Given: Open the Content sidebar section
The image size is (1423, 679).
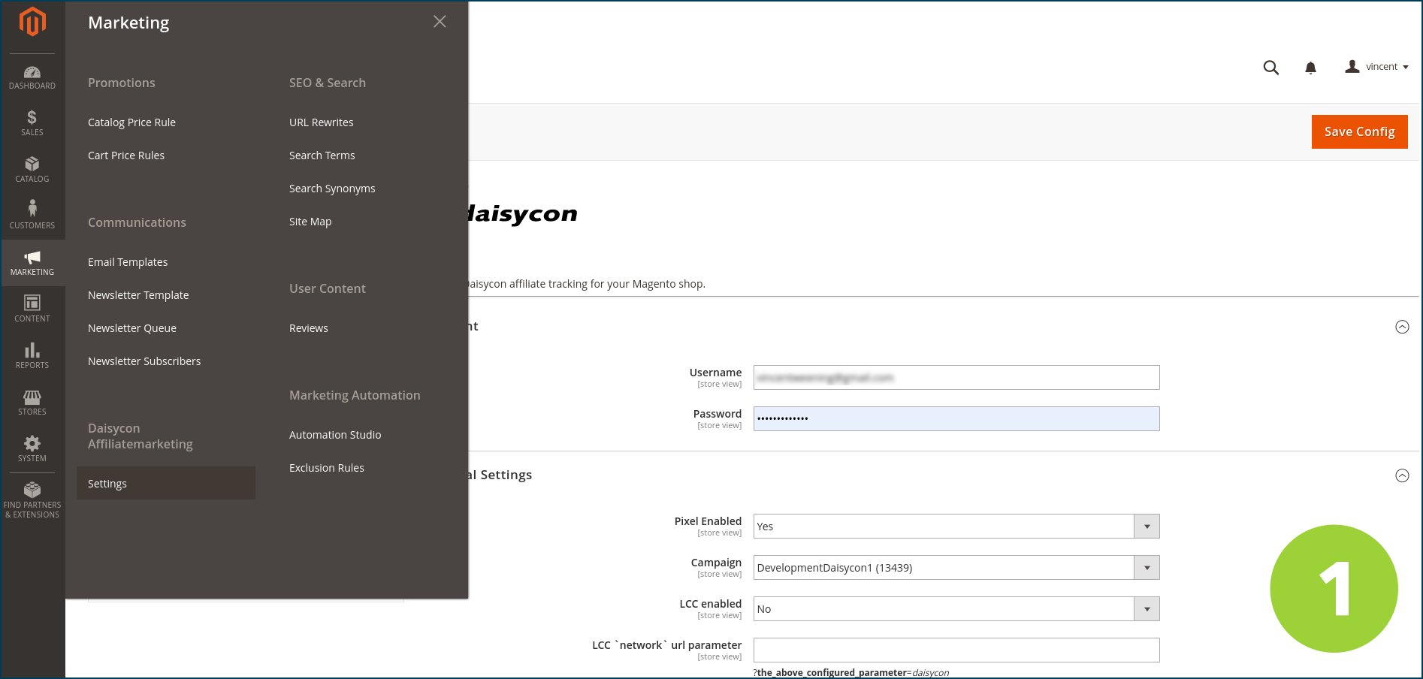Looking at the screenshot, I should coord(32,309).
